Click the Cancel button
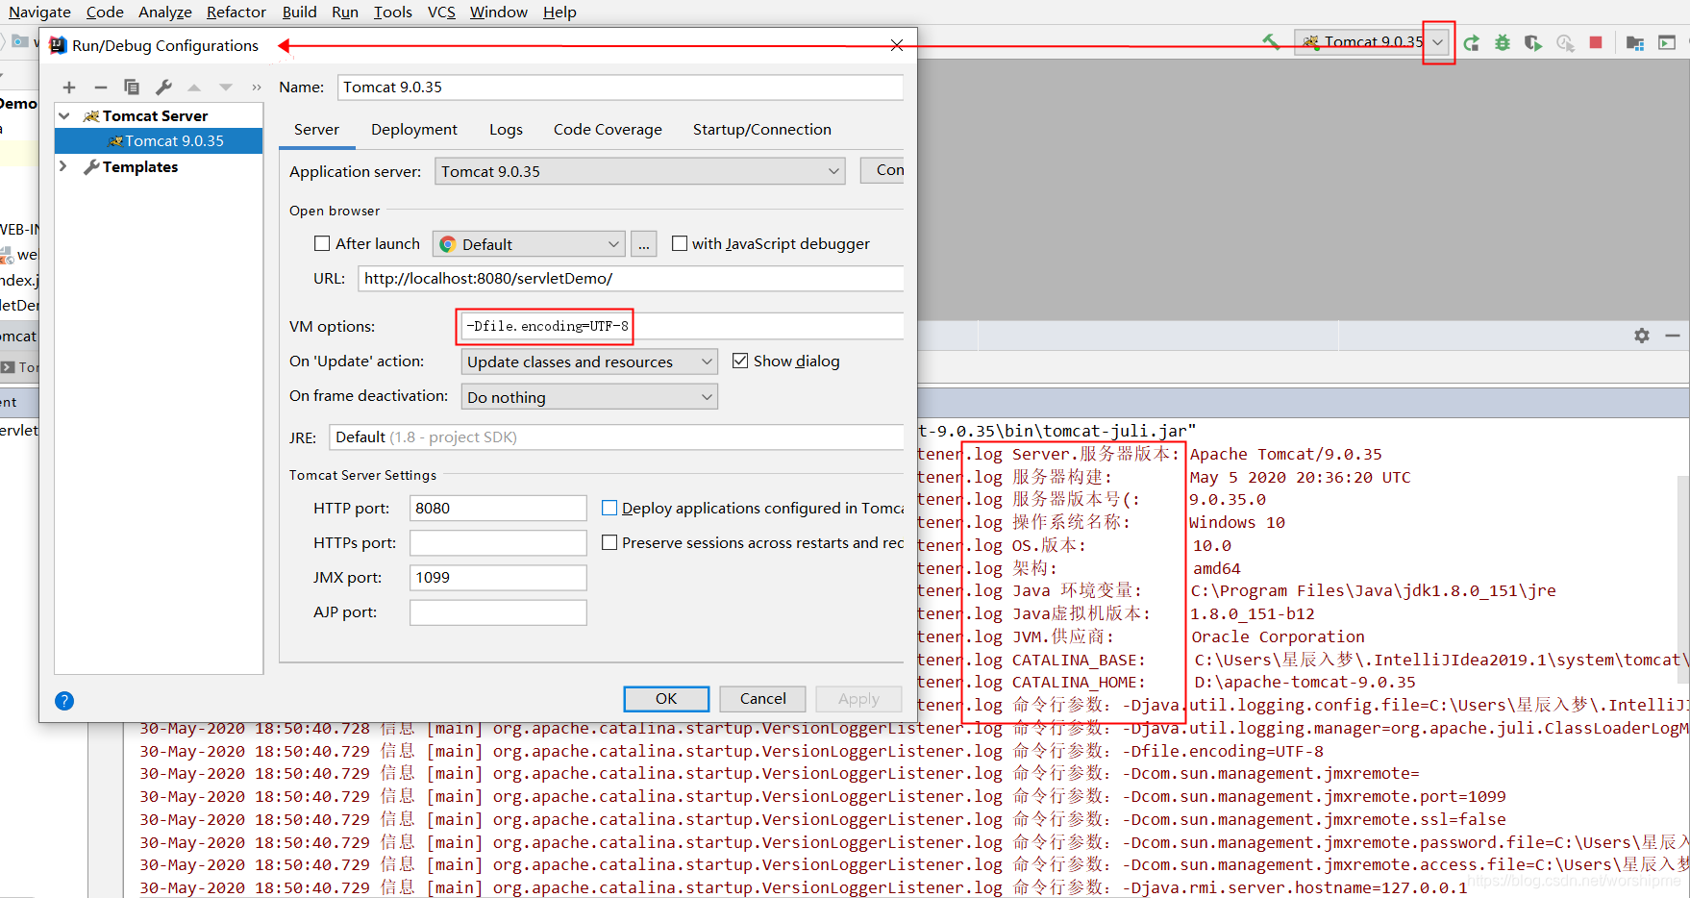The width and height of the screenshot is (1690, 898). point(763,699)
